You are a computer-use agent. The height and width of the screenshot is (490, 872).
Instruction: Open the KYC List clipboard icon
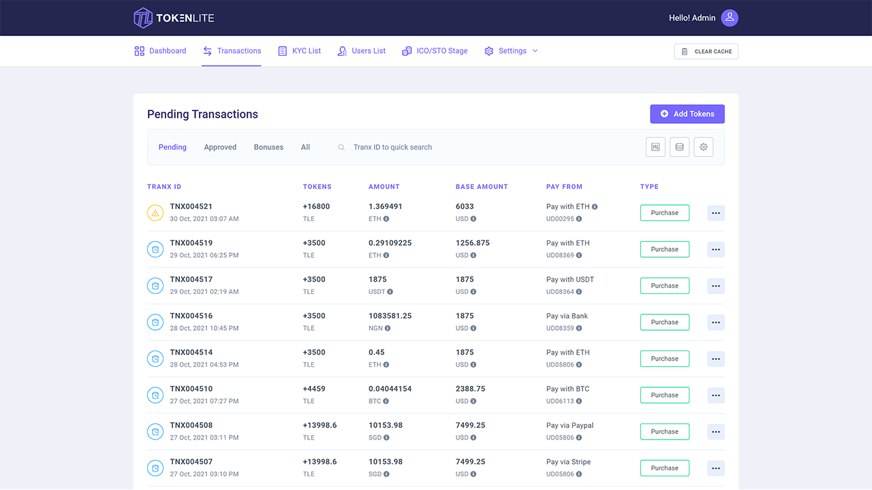(x=281, y=50)
